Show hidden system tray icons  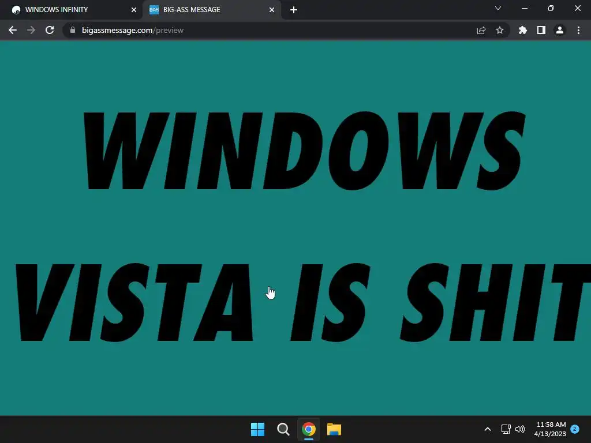[487, 429]
